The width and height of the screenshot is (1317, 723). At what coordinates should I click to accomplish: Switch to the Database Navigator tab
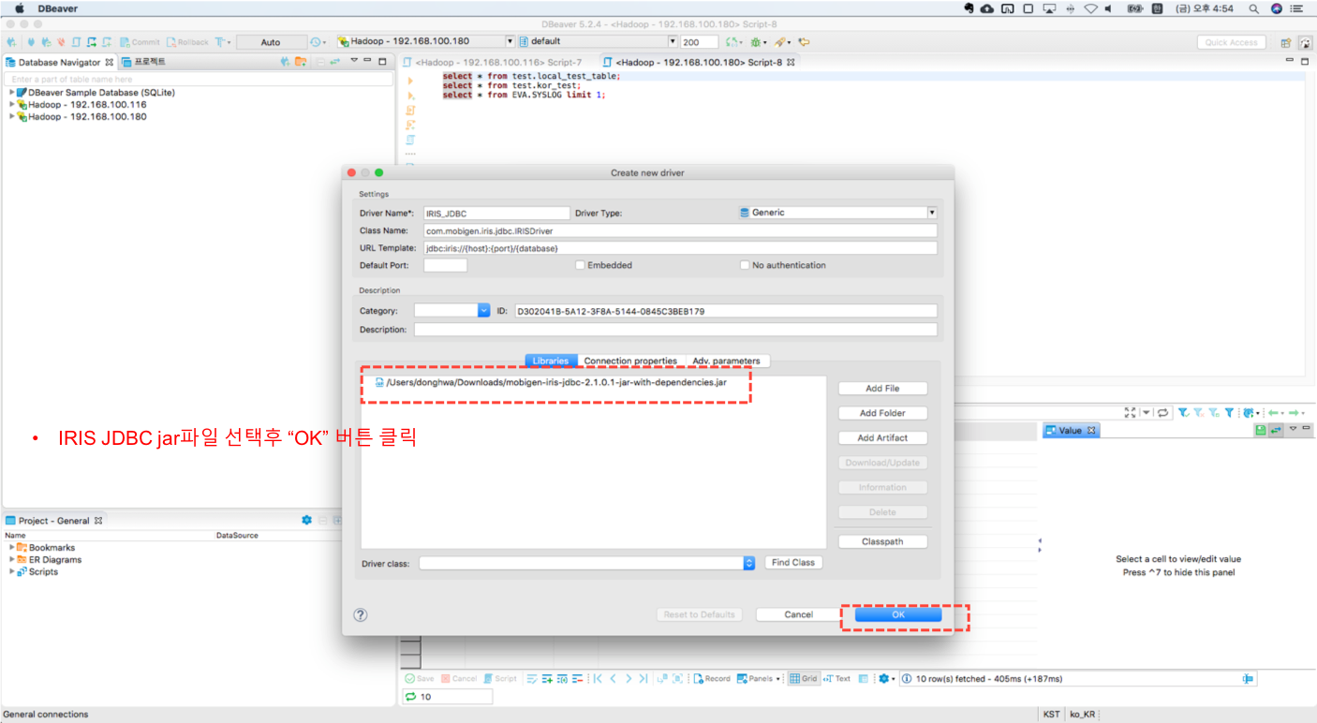click(x=58, y=62)
